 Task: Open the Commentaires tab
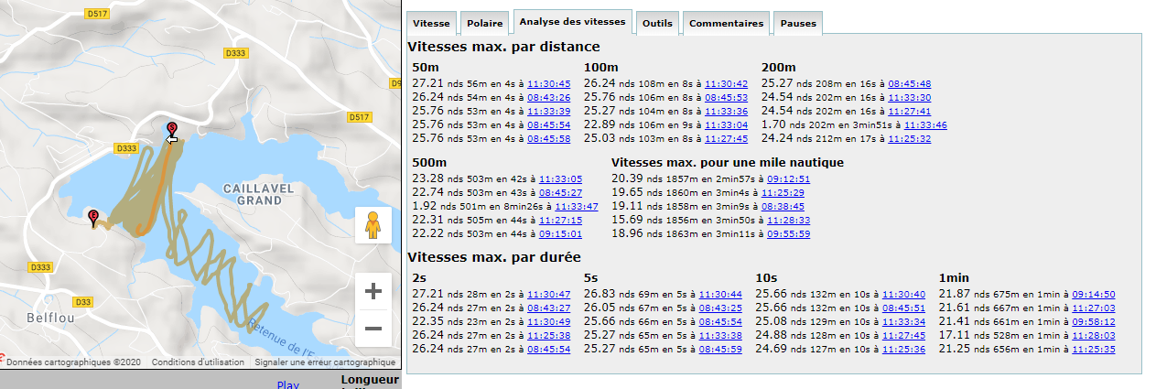tap(726, 24)
